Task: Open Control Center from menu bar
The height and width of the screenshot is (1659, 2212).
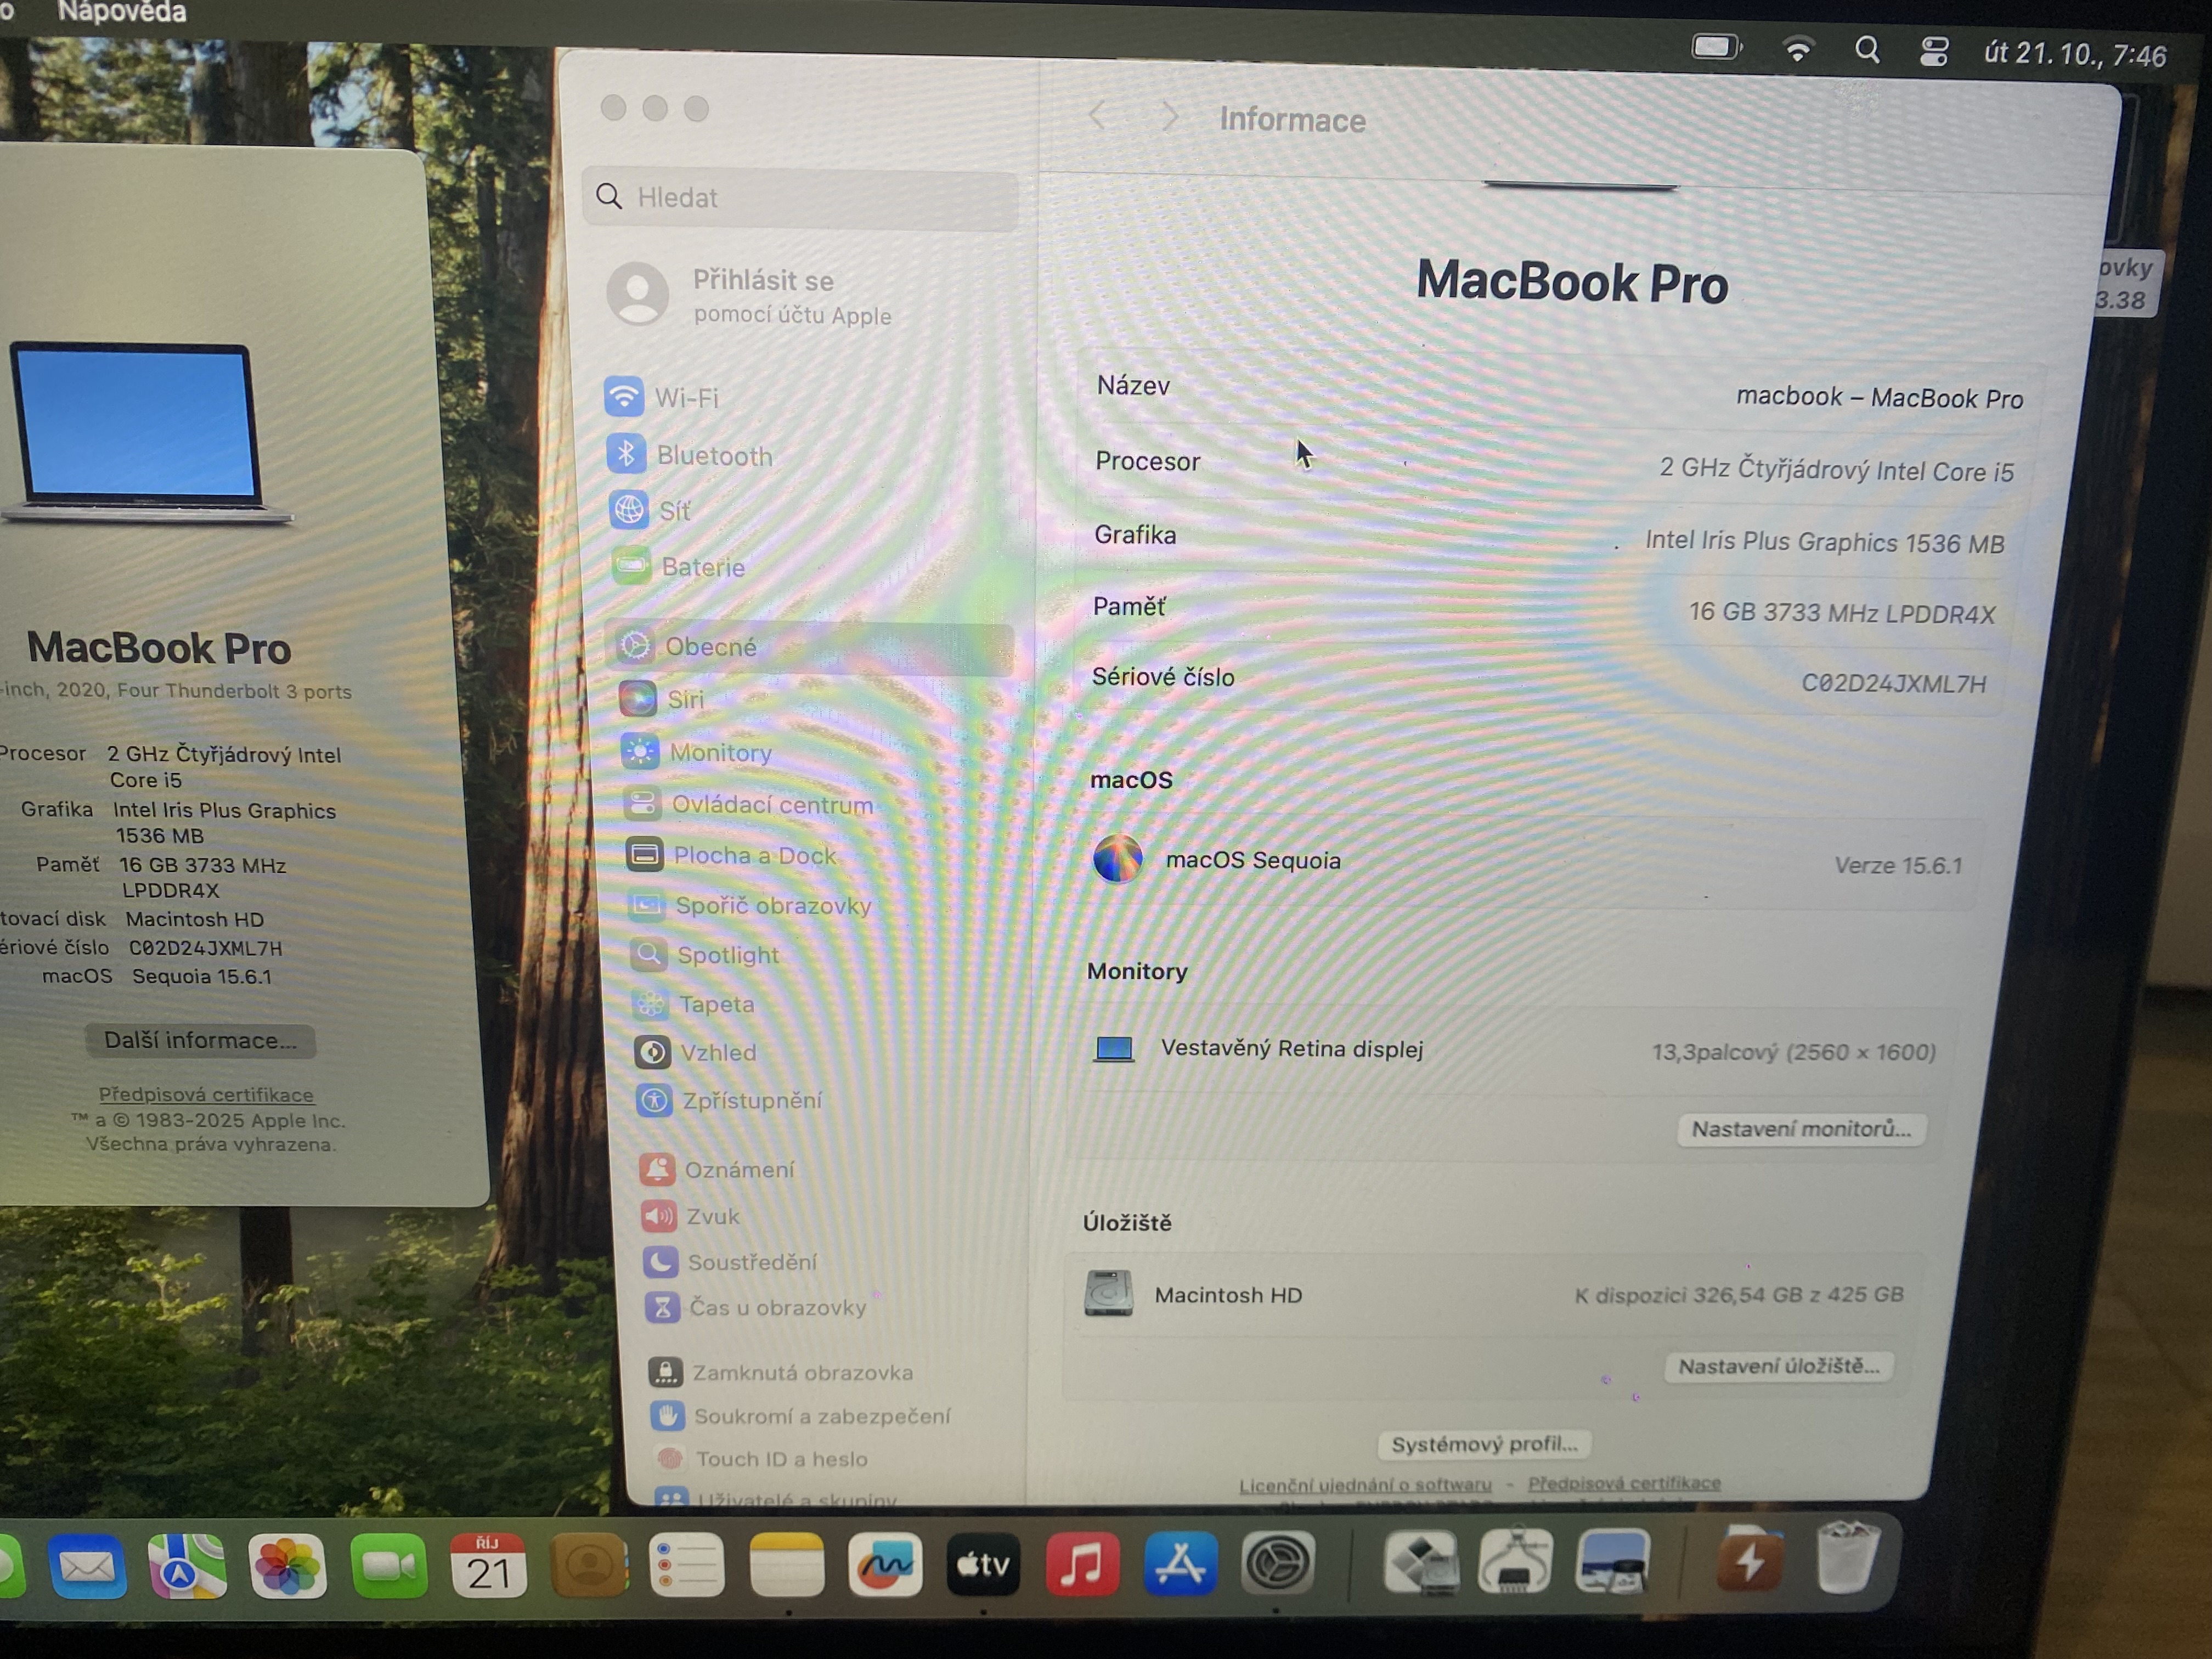Action: point(1933,51)
